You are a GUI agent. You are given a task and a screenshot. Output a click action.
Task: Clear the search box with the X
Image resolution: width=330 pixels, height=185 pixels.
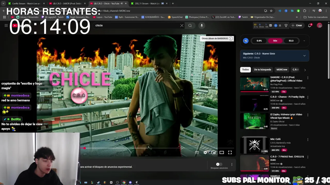click(182, 25)
